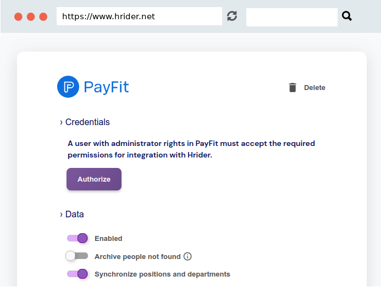
Task: Click the Data section heading
Action: pos(75,214)
